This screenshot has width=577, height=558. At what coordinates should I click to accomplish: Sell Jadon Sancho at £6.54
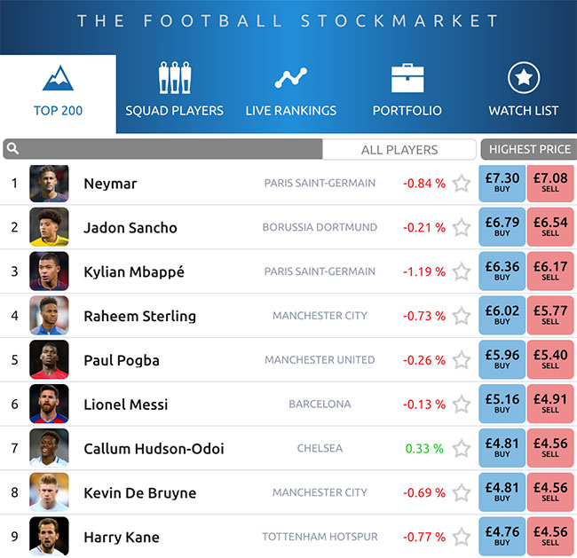pyautogui.click(x=550, y=227)
